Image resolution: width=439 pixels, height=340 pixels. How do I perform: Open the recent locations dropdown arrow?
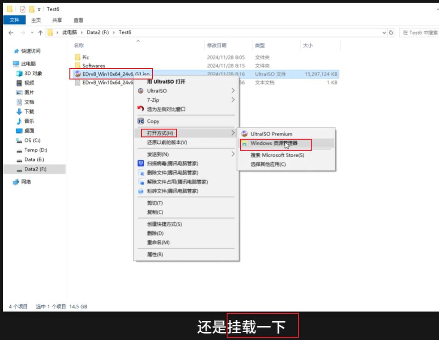coord(32,33)
